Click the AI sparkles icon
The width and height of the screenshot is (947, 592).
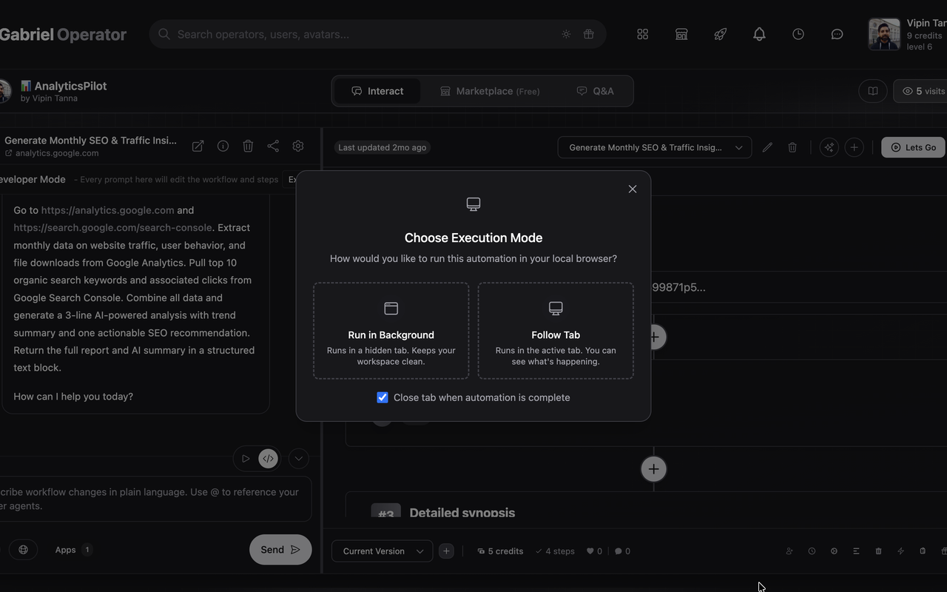[x=829, y=147]
